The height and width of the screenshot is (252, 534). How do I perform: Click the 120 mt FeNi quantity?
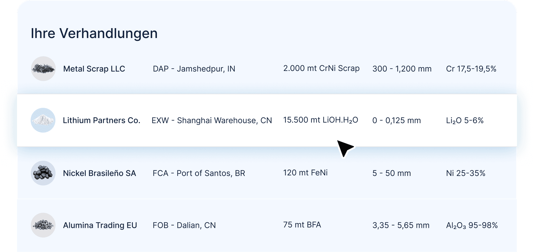click(x=305, y=173)
